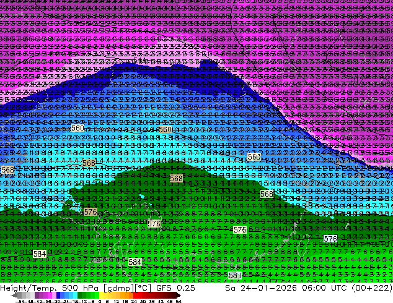The width and height of the screenshot is (393, 303).
Task: Select the '[°C]' unit label
Action: (143, 288)
